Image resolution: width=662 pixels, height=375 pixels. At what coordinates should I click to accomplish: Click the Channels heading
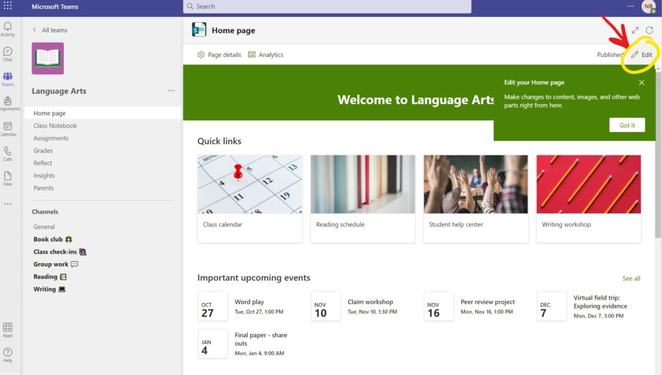tap(45, 211)
